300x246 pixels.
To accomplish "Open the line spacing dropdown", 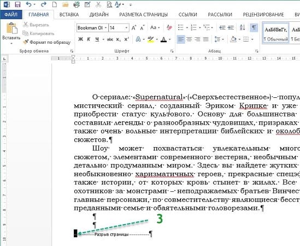I will point(219,39).
